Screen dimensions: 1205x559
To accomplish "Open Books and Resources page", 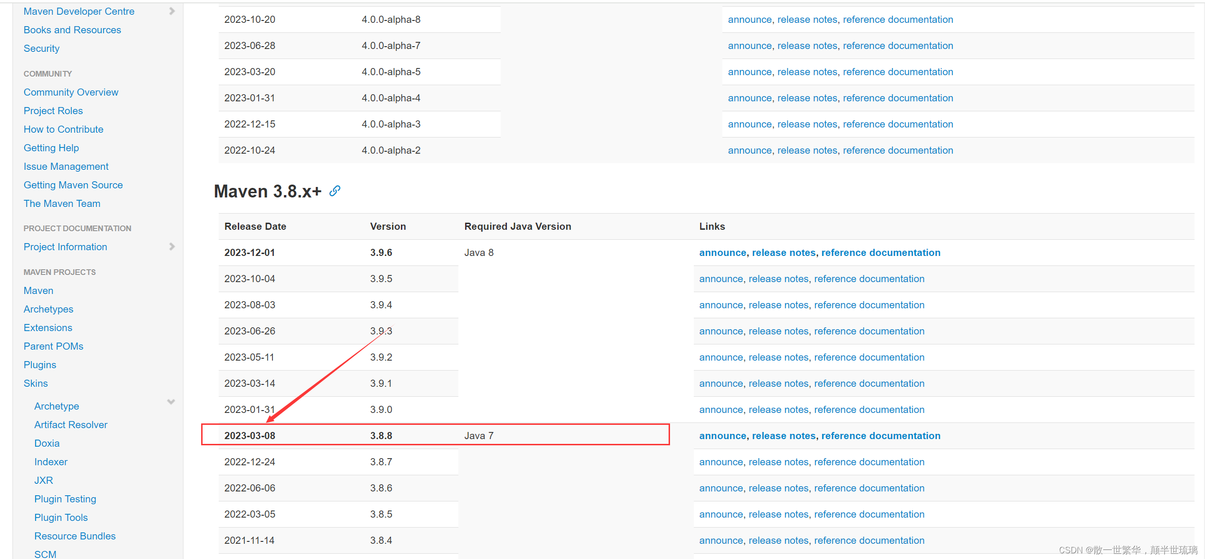I will [x=72, y=30].
